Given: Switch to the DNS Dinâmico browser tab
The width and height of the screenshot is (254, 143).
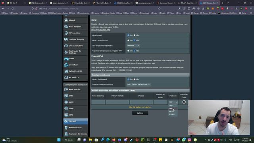Looking at the screenshot, I should click(x=37, y=3).
